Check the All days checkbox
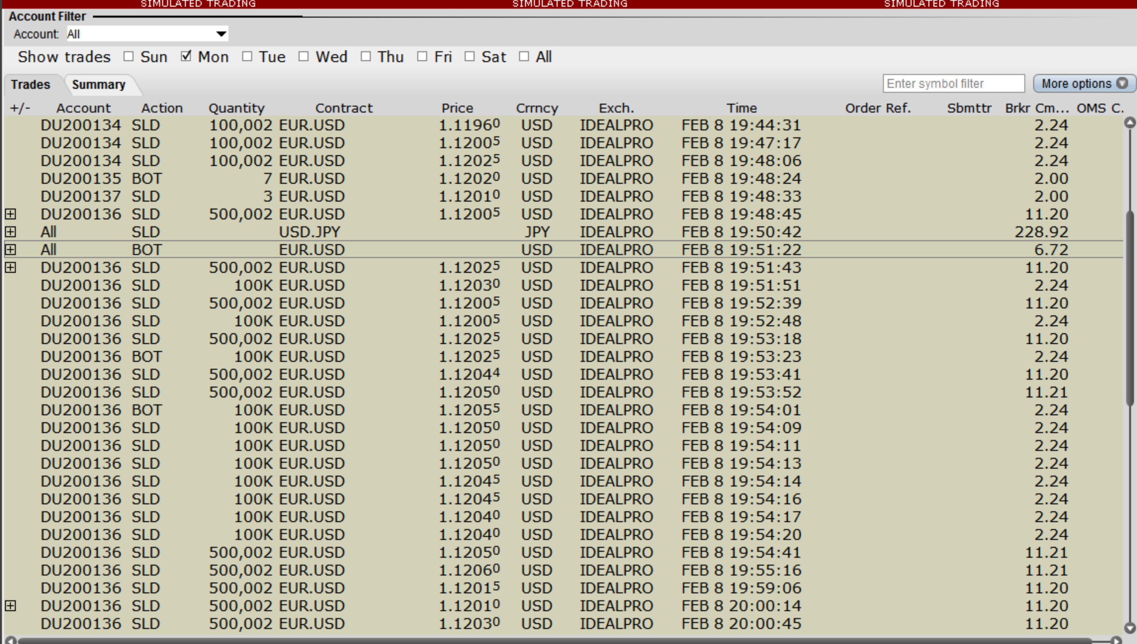 click(x=524, y=57)
